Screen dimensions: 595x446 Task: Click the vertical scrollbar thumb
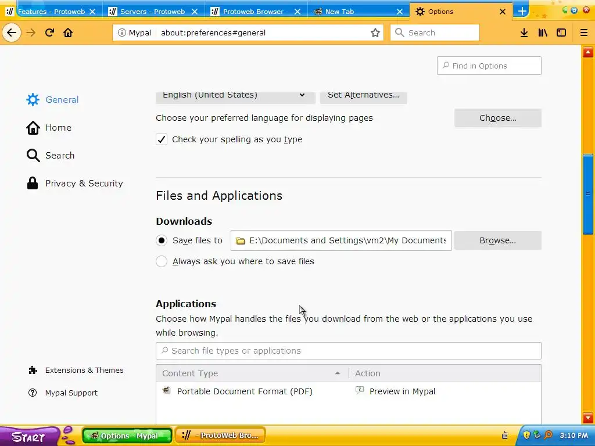point(588,195)
